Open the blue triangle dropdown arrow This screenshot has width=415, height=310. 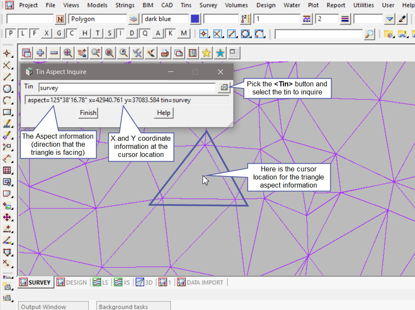click(x=390, y=19)
